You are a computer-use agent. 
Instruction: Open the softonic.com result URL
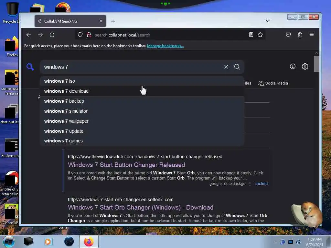pos(121,200)
